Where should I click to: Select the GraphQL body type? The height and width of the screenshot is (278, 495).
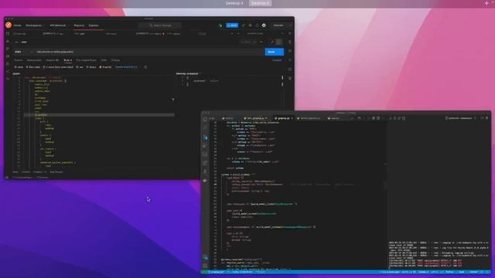(x=105, y=67)
